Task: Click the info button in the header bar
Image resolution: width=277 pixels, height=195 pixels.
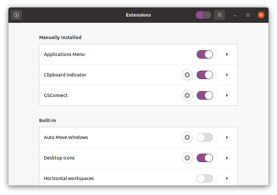Action: point(16,15)
